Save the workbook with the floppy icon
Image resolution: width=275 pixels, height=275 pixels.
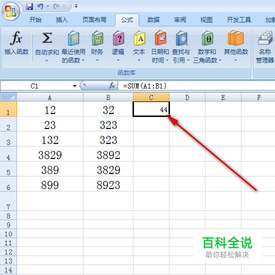pos(29,6)
